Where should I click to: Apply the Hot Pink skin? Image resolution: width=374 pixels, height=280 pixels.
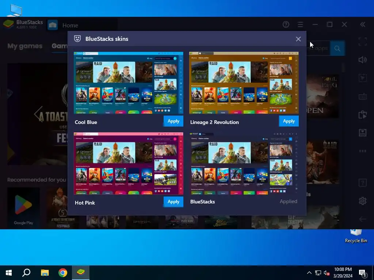(x=173, y=202)
